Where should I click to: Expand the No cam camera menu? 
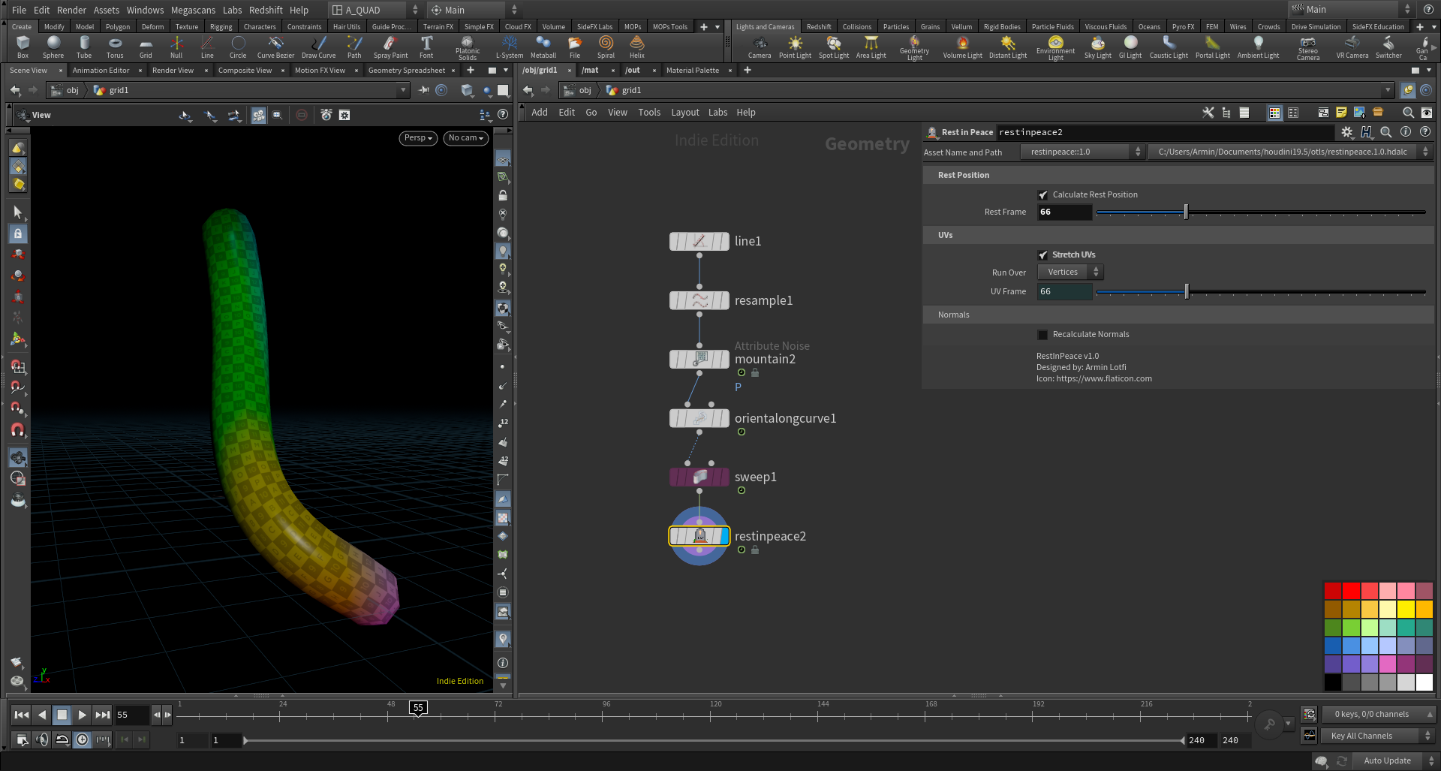(465, 138)
